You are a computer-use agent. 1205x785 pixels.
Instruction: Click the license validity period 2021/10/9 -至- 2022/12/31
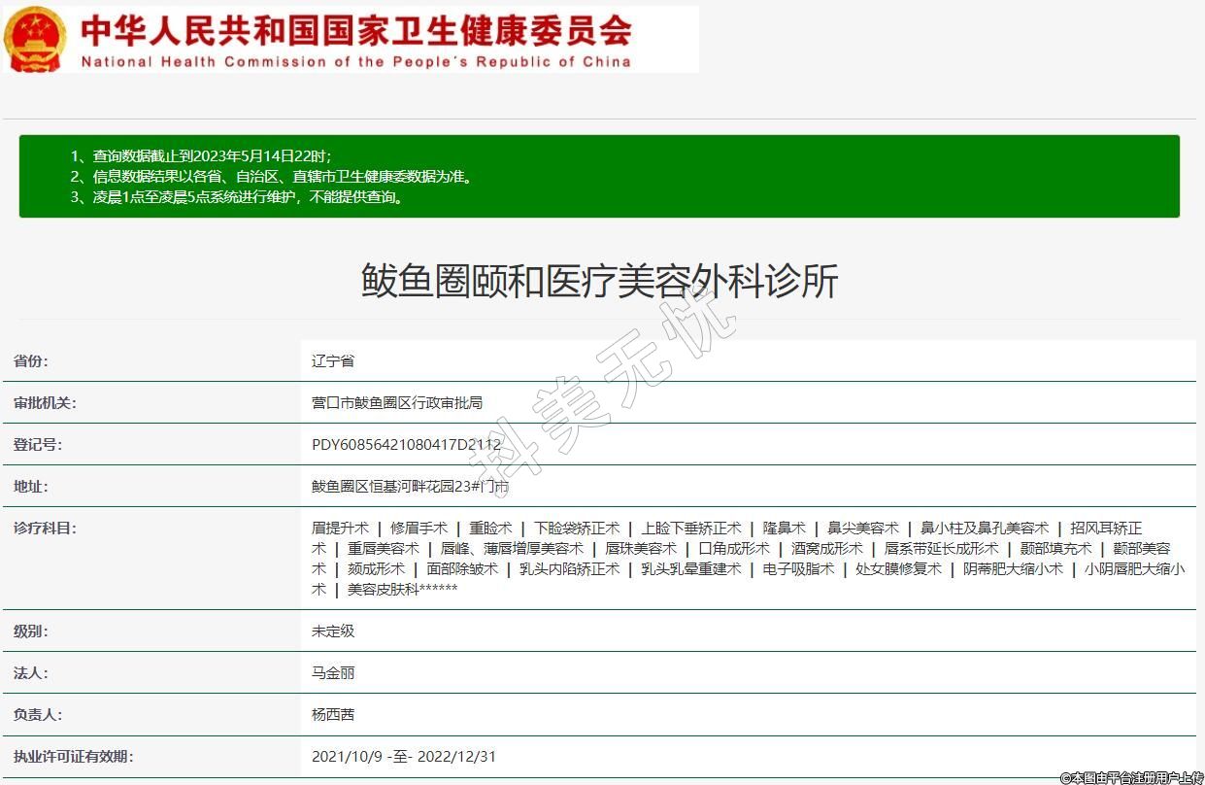[x=404, y=756]
